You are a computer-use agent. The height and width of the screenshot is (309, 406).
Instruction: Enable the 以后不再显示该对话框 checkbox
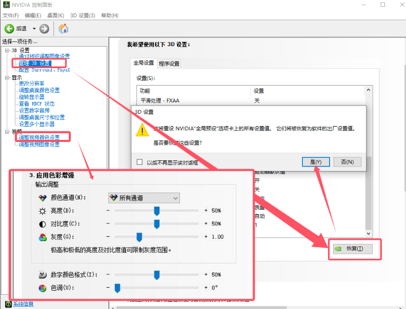[140, 162]
